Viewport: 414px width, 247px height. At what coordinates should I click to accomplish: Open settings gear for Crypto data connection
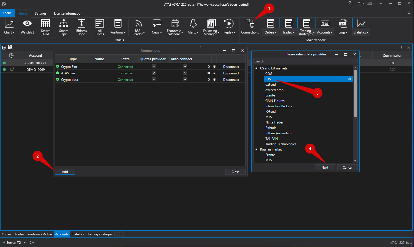point(209,79)
